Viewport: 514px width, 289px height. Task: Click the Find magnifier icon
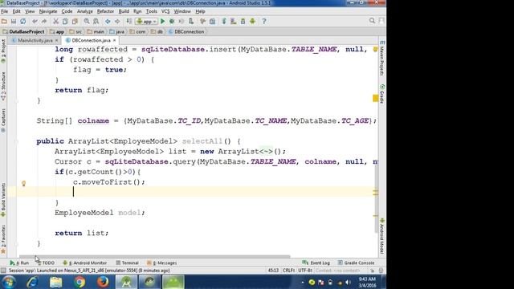coord(87,22)
